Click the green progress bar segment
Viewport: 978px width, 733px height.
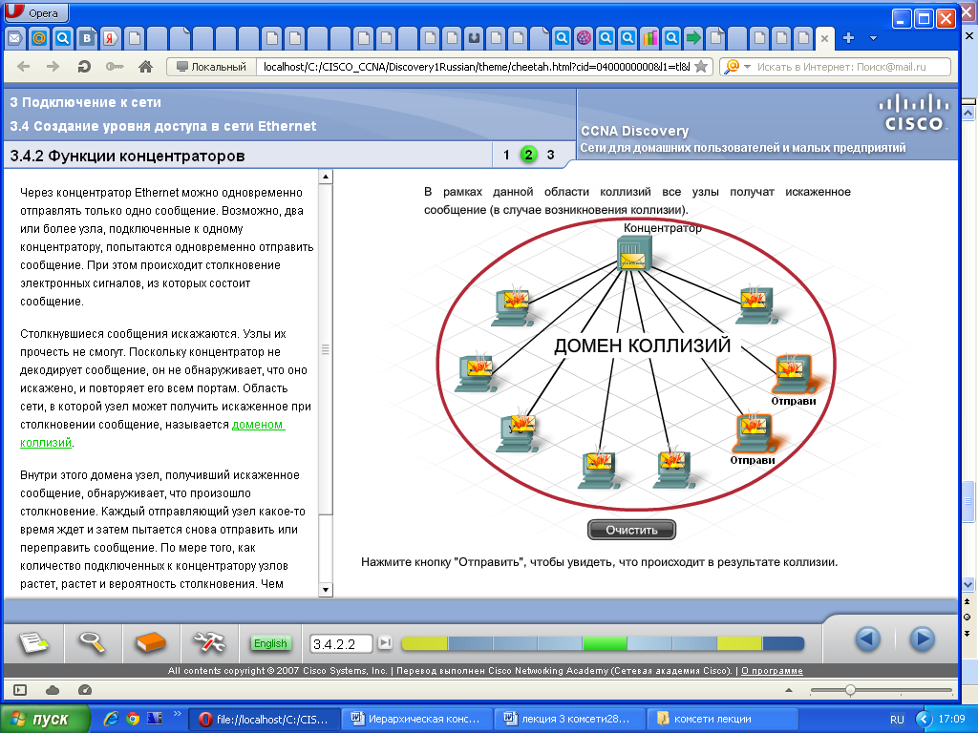[x=605, y=643]
